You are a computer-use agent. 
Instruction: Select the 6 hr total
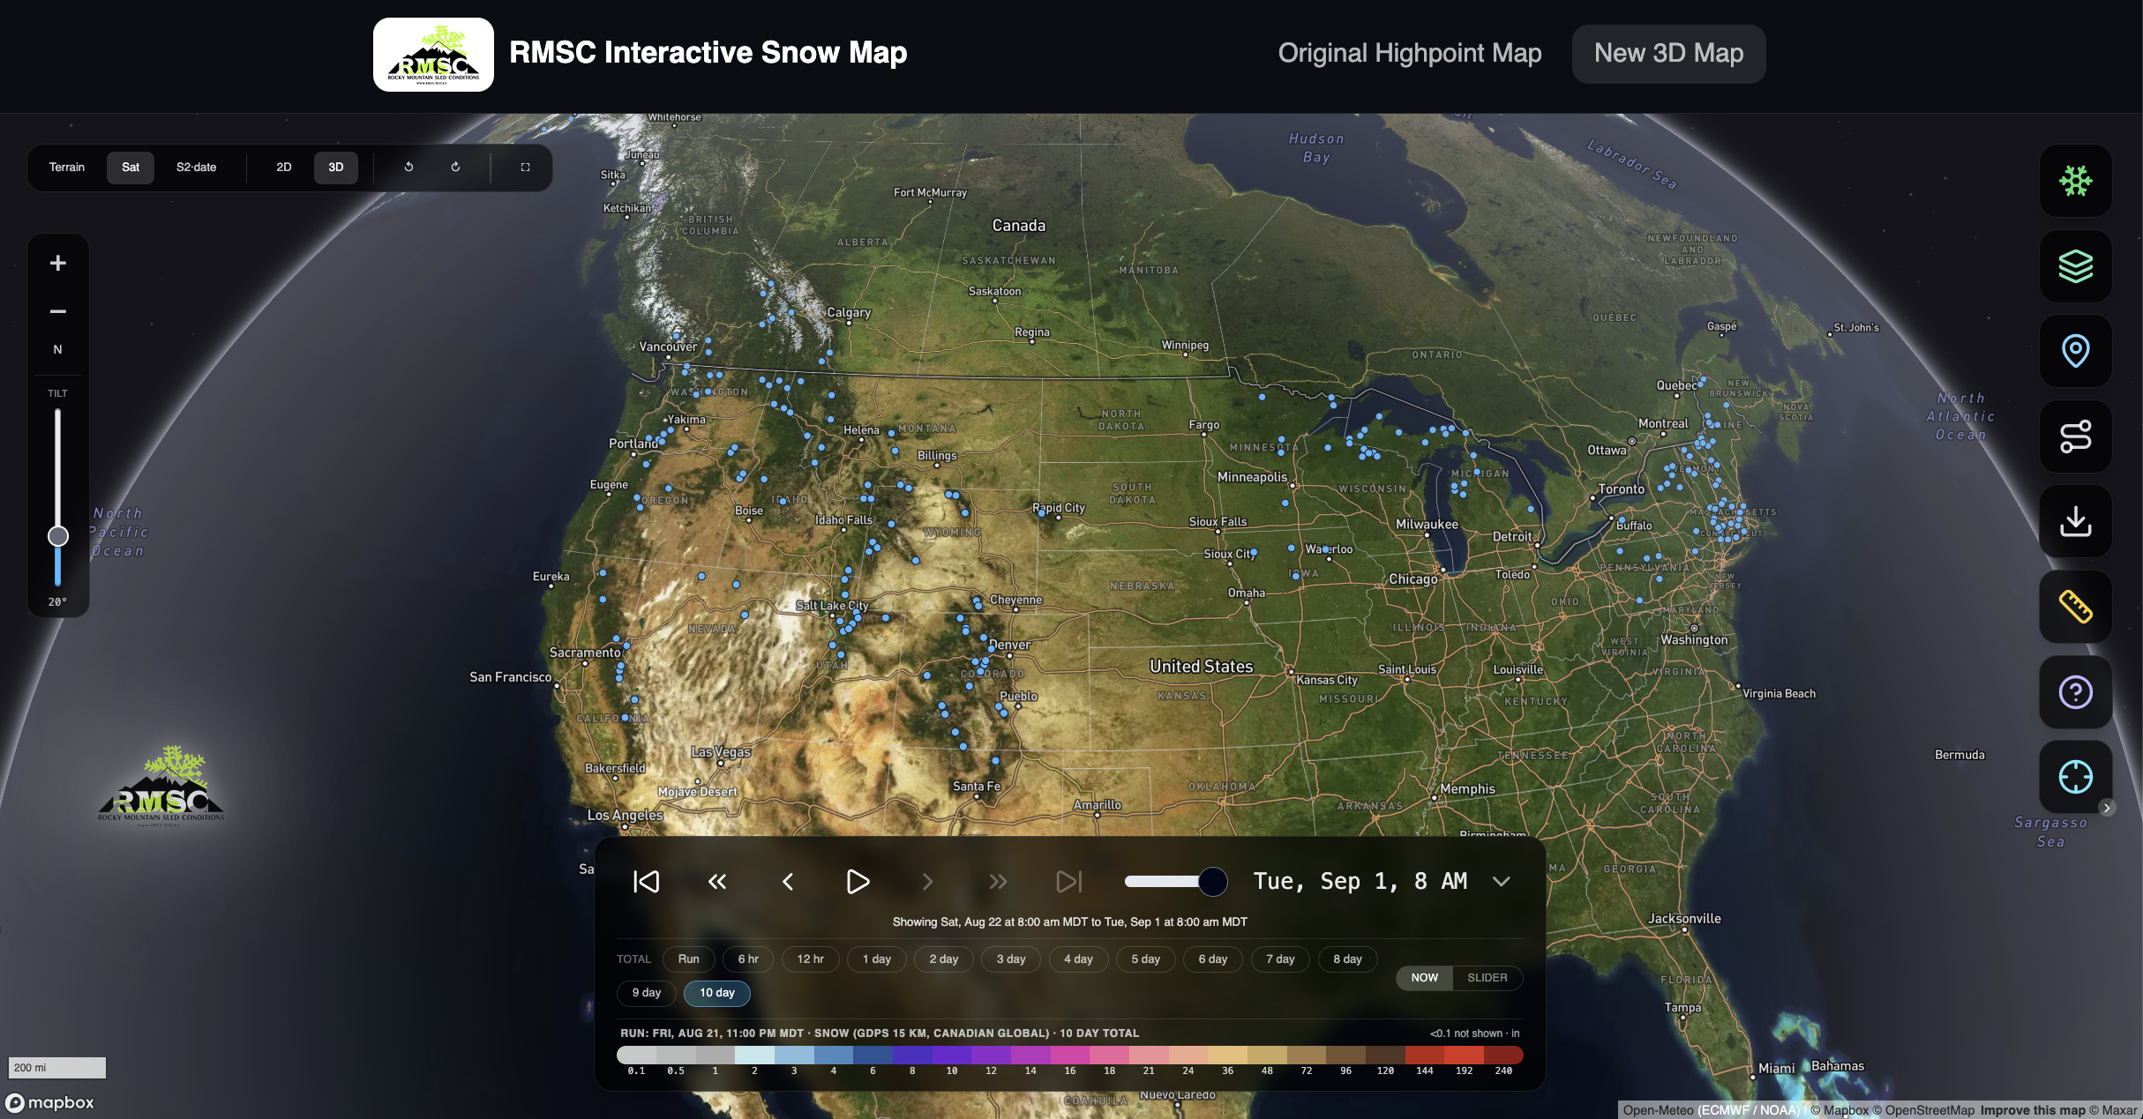coord(748,959)
